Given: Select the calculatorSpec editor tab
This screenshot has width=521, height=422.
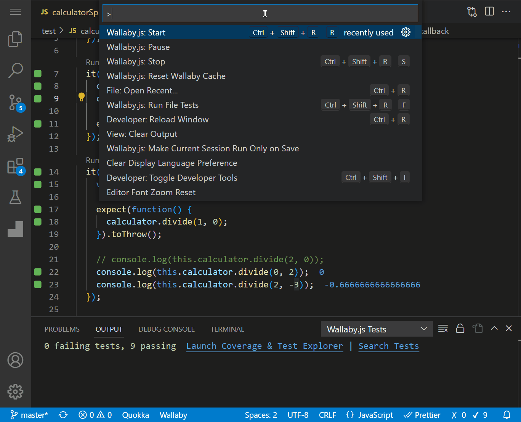Looking at the screenshot, I should [x=69, y=12].
